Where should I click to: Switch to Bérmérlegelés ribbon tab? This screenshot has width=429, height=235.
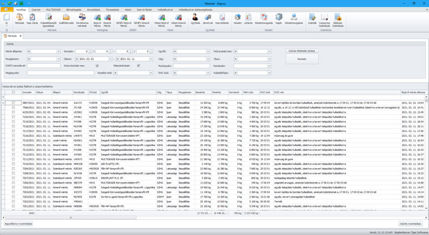coord(74,10)
